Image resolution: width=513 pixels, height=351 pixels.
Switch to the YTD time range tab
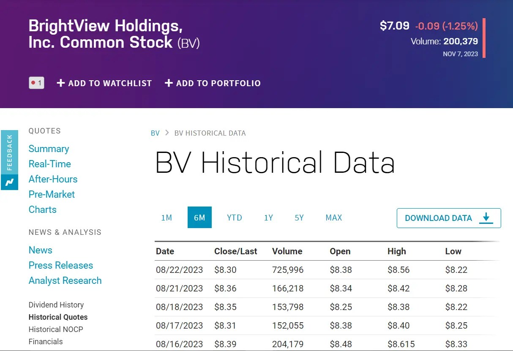234,218
